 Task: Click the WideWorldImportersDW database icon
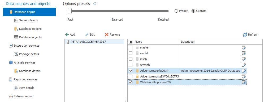pyautogui.click(x=137, y=82)
